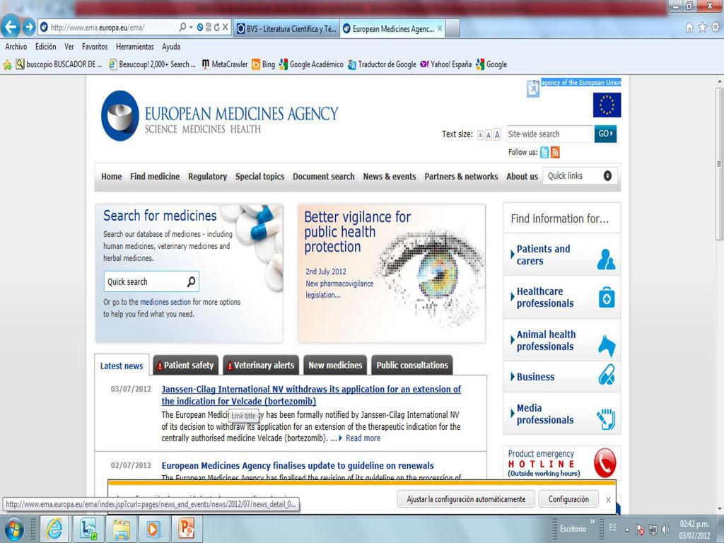The image size is (724, 543).
Task: Click the Windows Start orb
Action: (13, 529)
